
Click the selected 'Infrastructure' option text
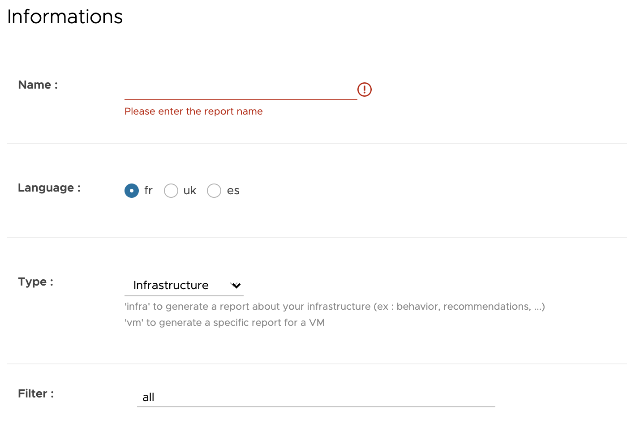coord(171,286)
